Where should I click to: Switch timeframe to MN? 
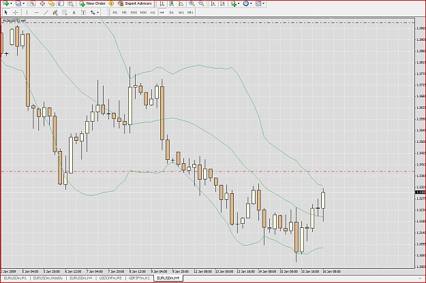(190, 12)
